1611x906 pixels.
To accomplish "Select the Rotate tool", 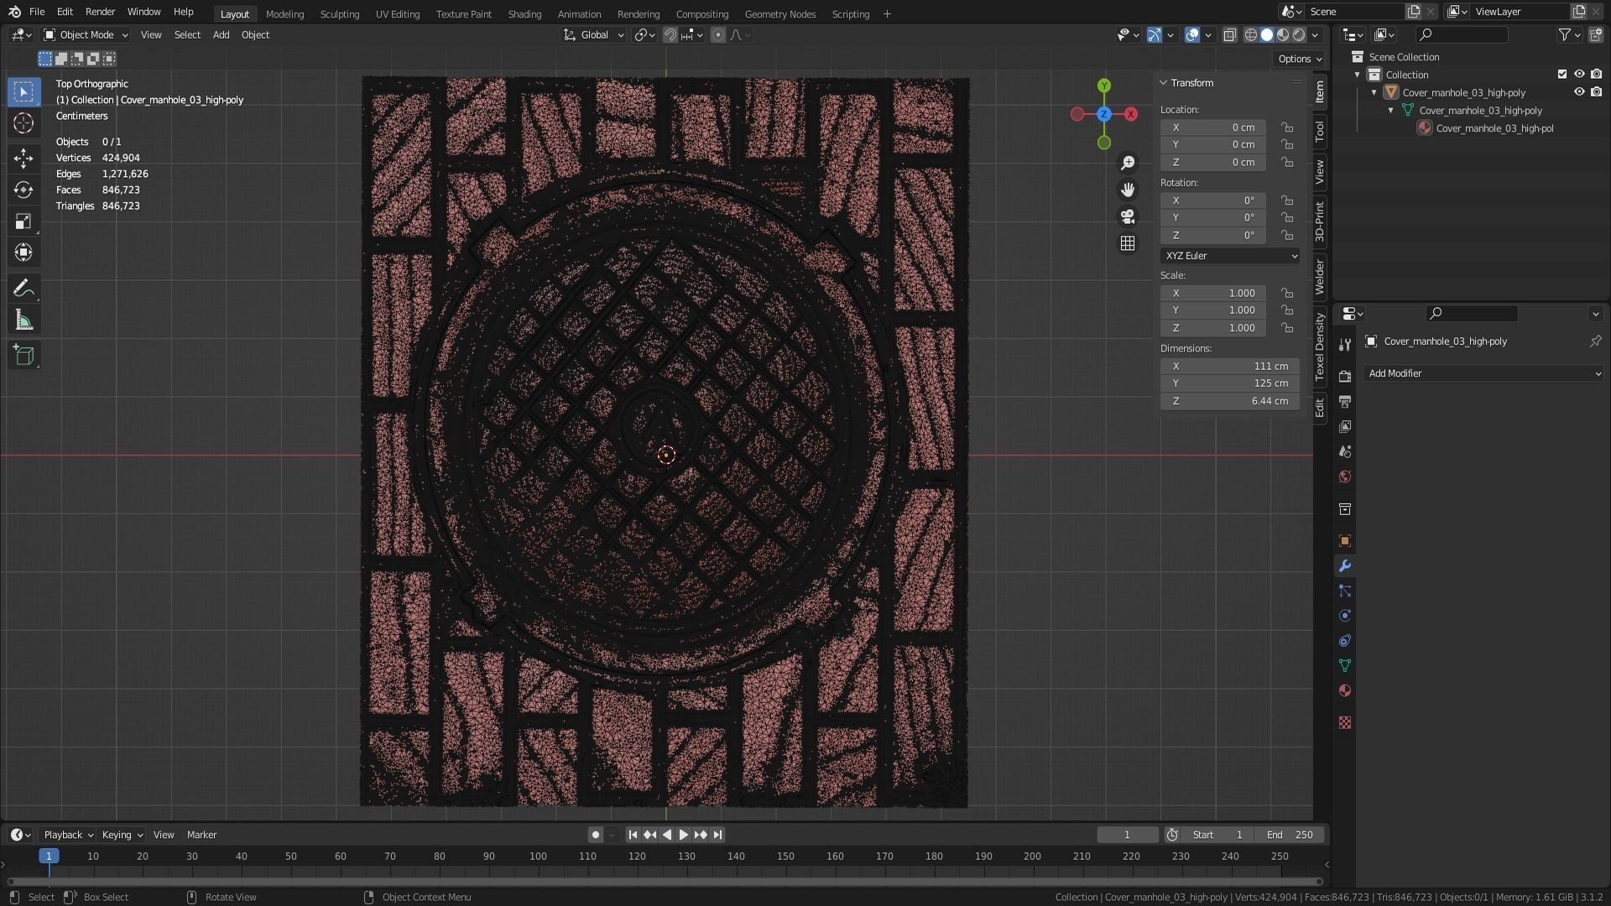I will click(x=23, y=190).
